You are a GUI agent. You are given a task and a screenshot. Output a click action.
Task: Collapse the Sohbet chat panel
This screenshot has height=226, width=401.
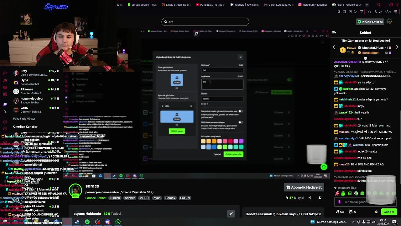point(334,33)
